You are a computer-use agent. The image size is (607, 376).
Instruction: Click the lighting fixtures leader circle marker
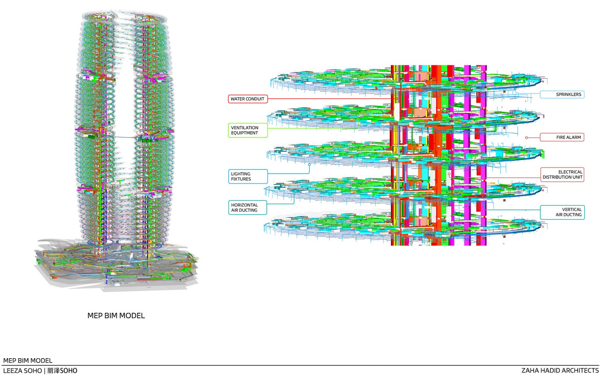click(x=309, y=164)
